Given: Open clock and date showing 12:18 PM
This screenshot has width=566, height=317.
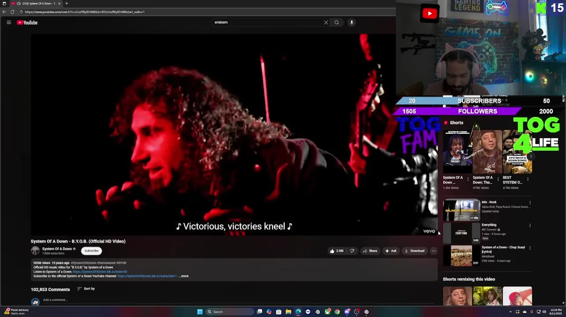Looking at the screenshot, I should coord(555,312).
